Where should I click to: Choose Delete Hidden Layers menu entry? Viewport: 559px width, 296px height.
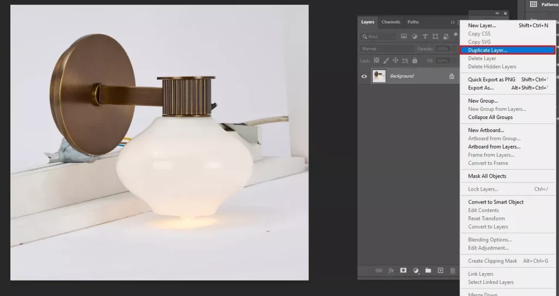[508, 66]
